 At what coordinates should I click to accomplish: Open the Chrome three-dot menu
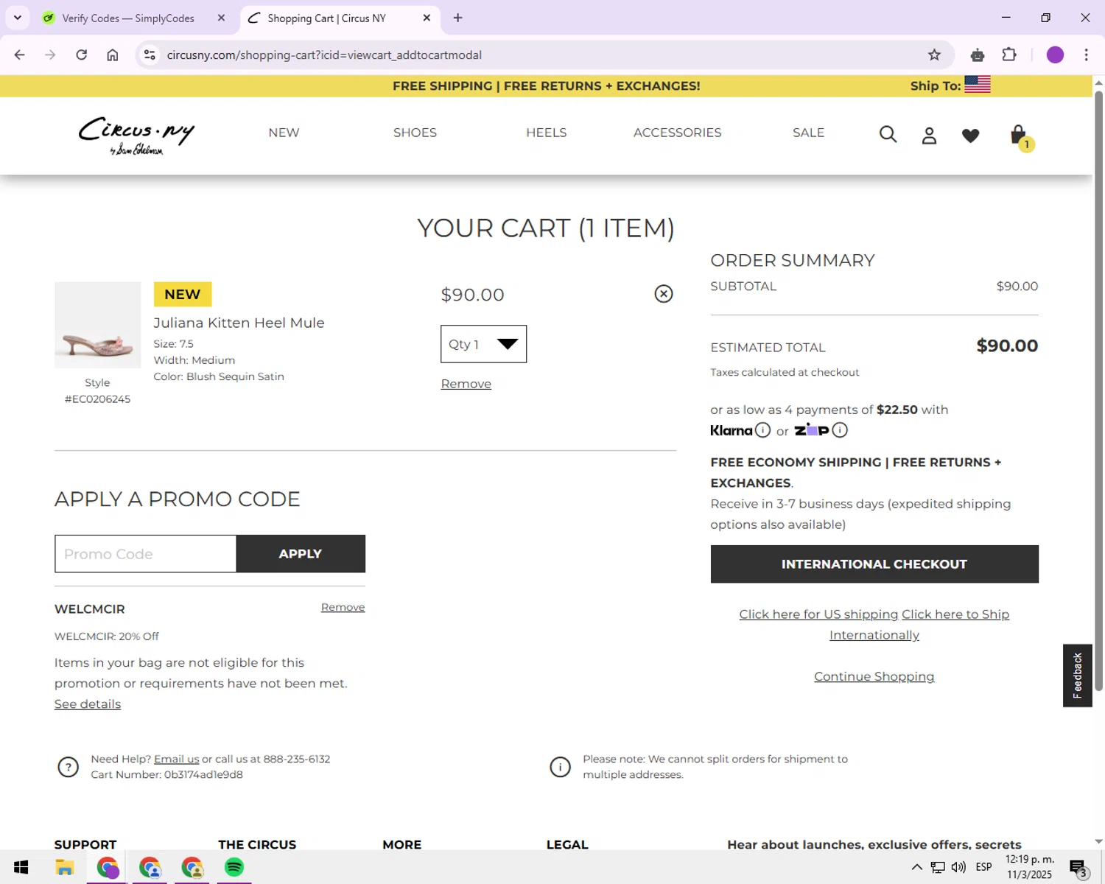[x=1086, y=55]
